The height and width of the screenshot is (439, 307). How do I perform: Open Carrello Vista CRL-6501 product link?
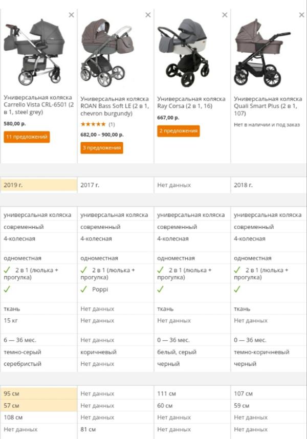click(x=38, y=105)
